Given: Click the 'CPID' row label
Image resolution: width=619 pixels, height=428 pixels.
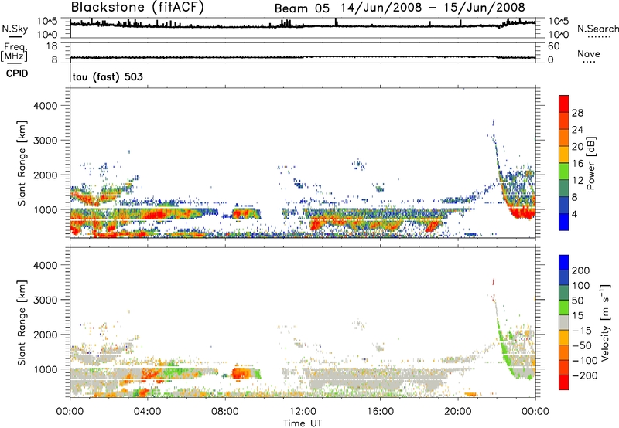Looking at the screenshot, I should tap(17, 73).
